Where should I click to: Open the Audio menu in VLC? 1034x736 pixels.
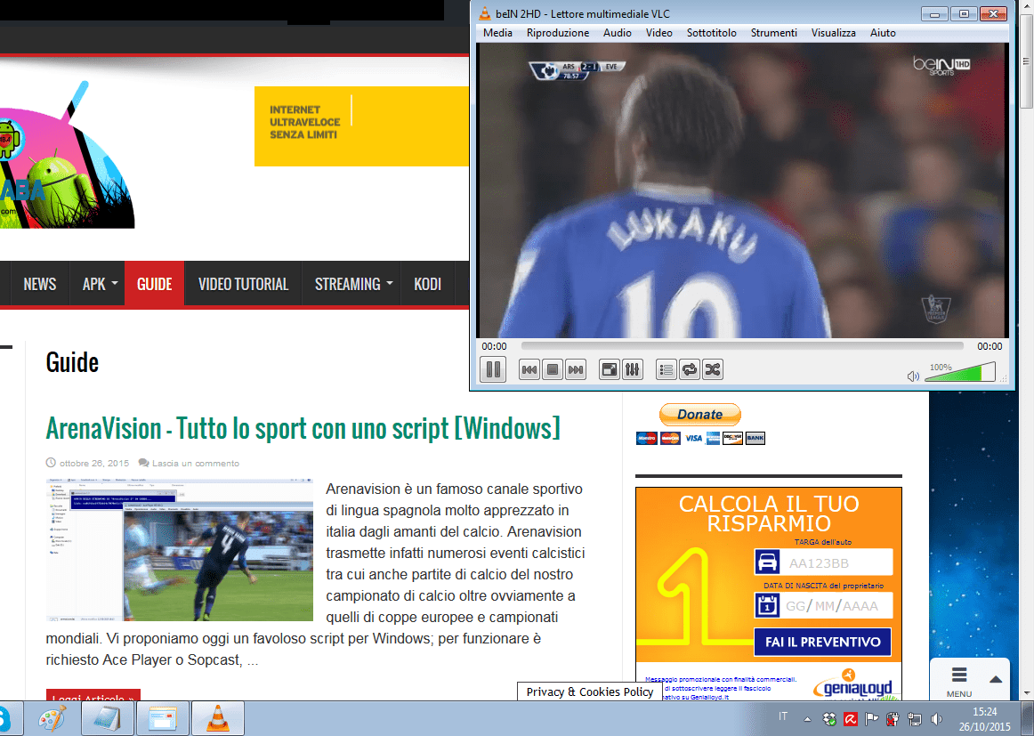(618, 33)
